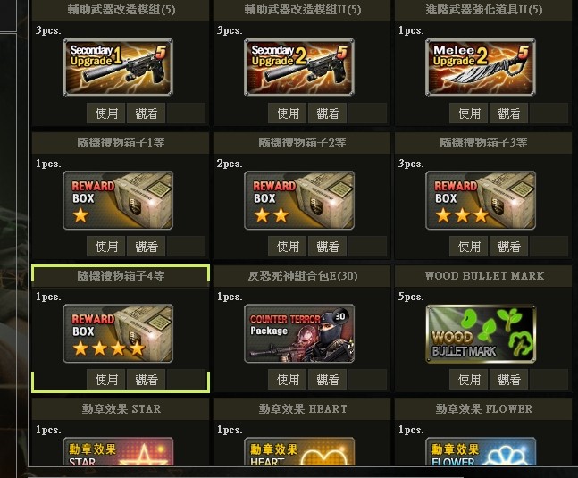This screenshot has width=578, height=478.
Task: Select the one-star Reward Box icon
Action: (x=118, y=200)
